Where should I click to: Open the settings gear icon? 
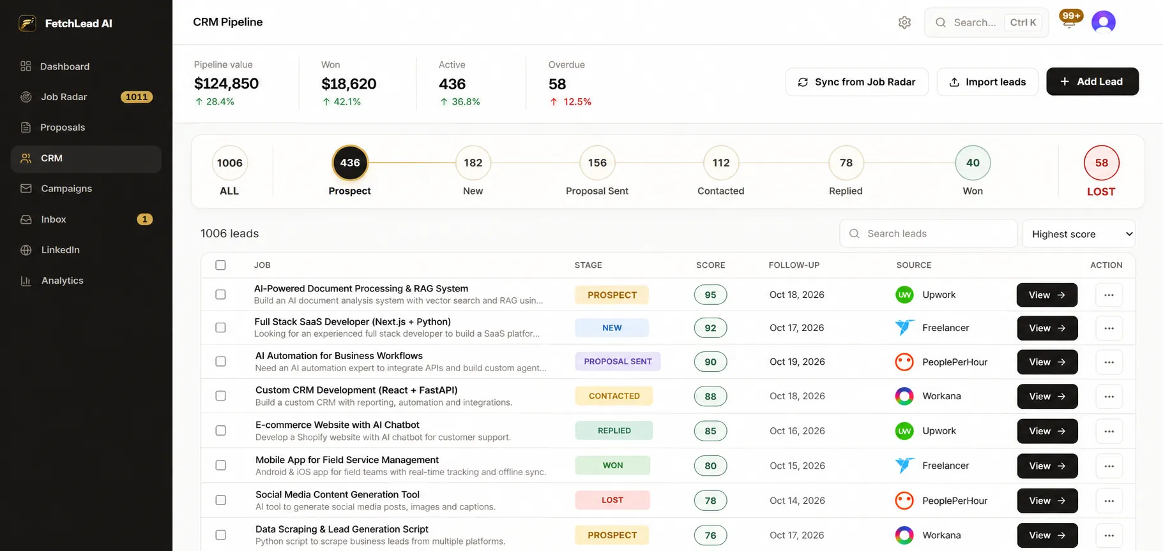904,22
